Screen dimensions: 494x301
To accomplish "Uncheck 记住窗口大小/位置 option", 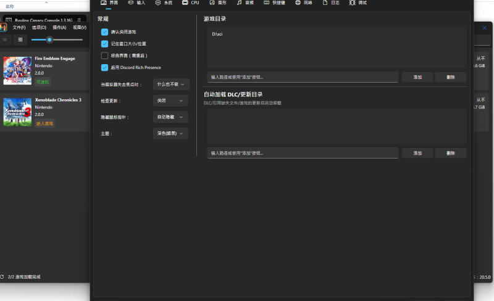I will (x=104, y=44).
